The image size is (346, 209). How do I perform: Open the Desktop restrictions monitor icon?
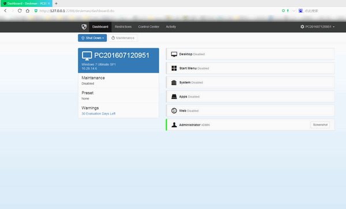[174, 54]
